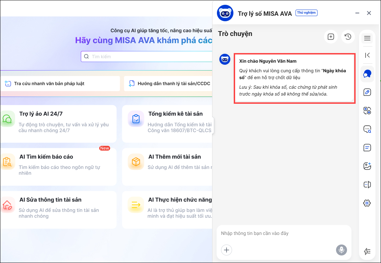Click the magnifier icon in search box

[86, 57]
